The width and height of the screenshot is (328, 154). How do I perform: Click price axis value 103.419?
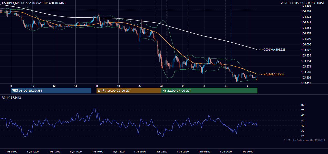tap(306, 83)
